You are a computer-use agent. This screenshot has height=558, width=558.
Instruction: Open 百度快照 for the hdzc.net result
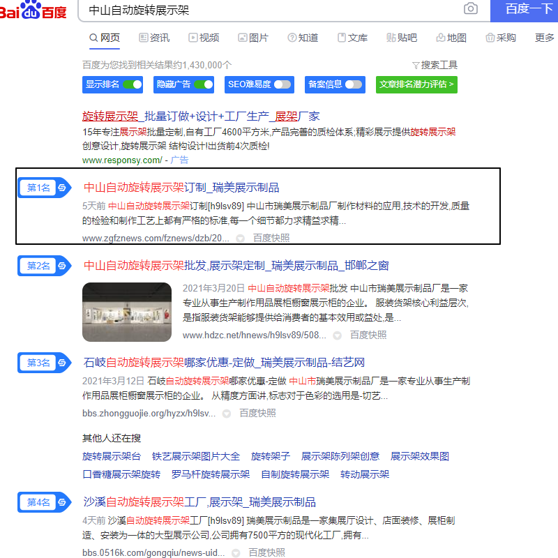tap(368, 335)
